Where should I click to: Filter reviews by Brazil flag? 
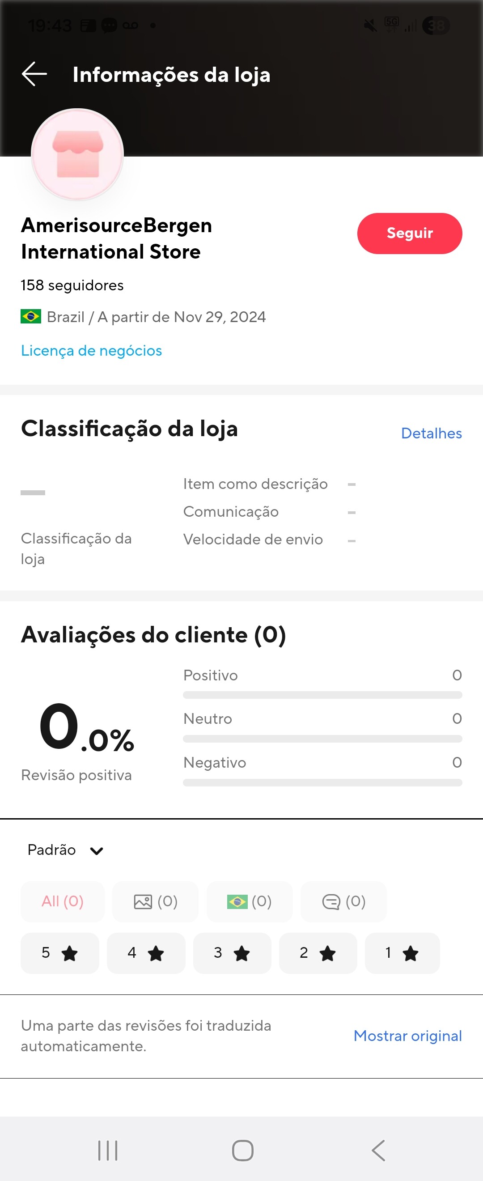coord(249,901)
